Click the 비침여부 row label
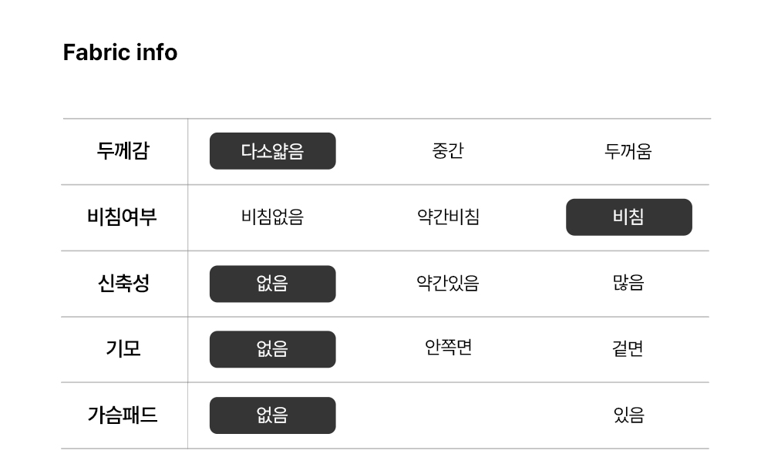The image size is (771, 464). (x=122, y=217)
